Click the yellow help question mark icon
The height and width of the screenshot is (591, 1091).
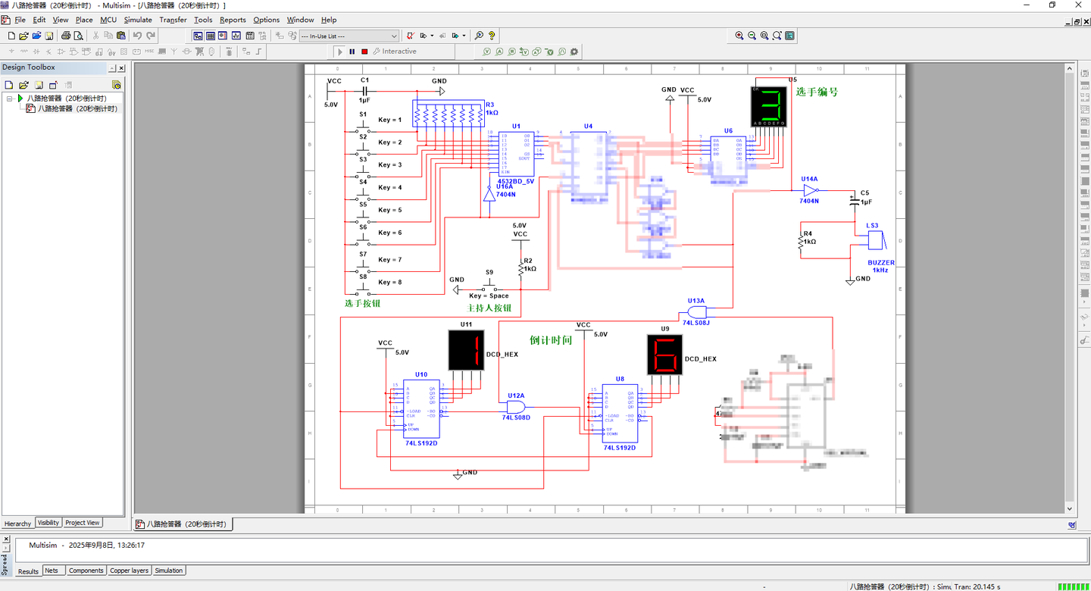click(x=492, y=36)
